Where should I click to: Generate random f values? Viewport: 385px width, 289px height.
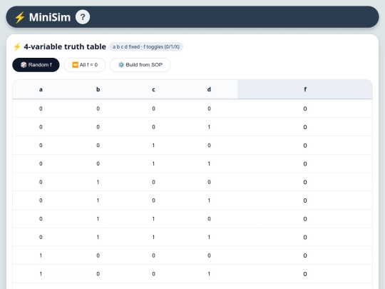[x=36, y=65]
